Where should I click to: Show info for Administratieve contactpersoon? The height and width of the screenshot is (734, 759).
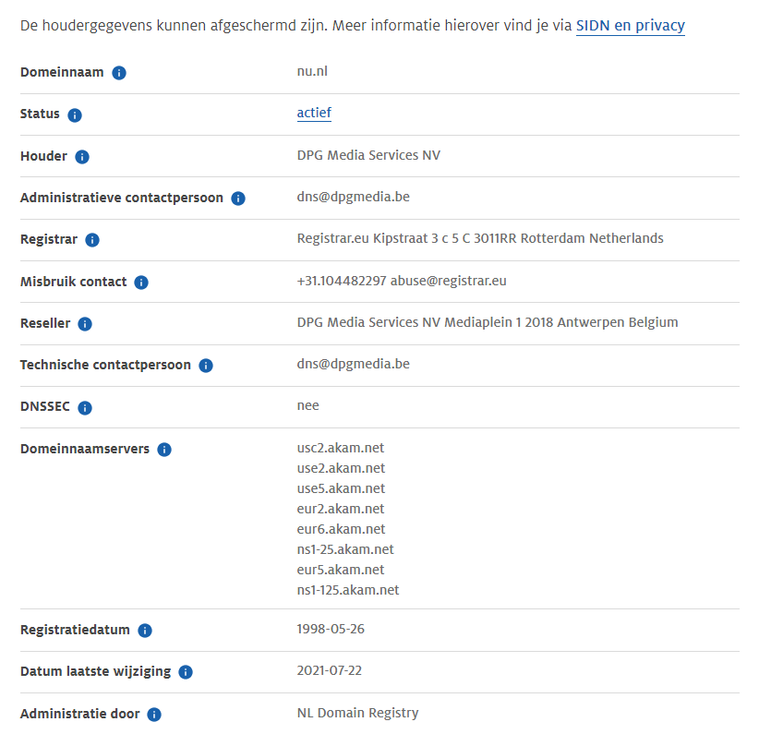pyautogui.click(x=238, y=199)
